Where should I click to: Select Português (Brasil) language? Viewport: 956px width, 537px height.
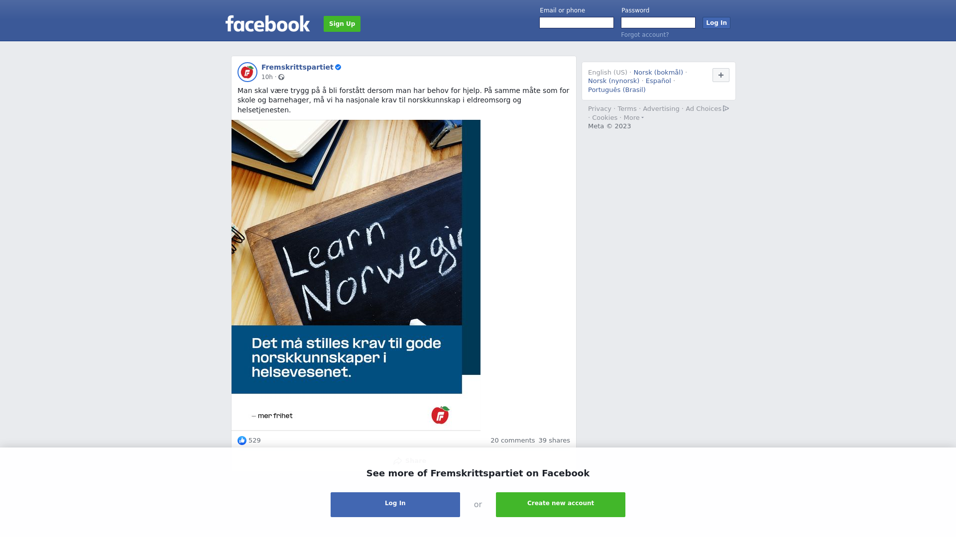tap(617, 90)
